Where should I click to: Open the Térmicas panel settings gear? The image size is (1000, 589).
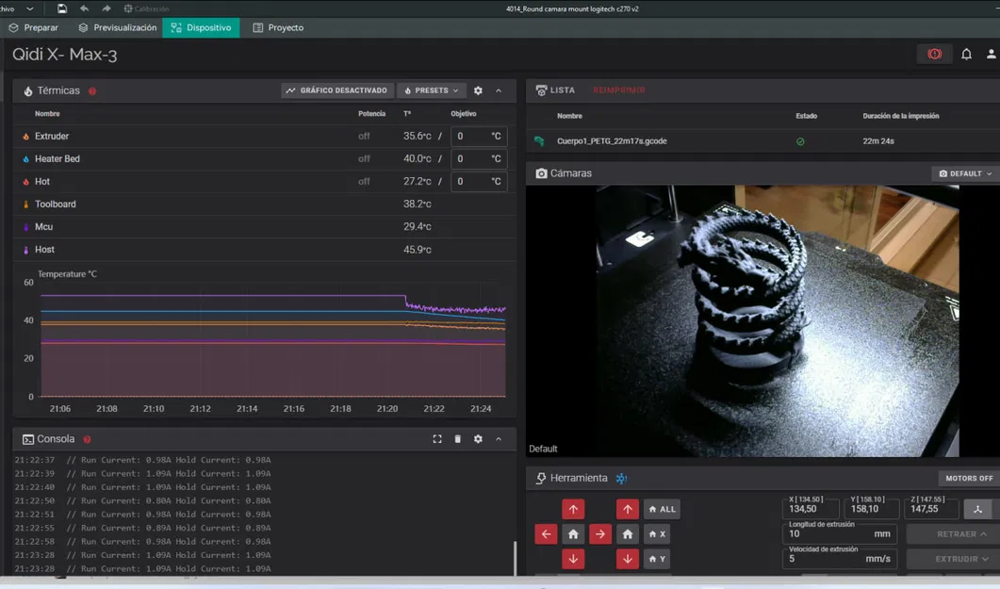coord(478,90)
